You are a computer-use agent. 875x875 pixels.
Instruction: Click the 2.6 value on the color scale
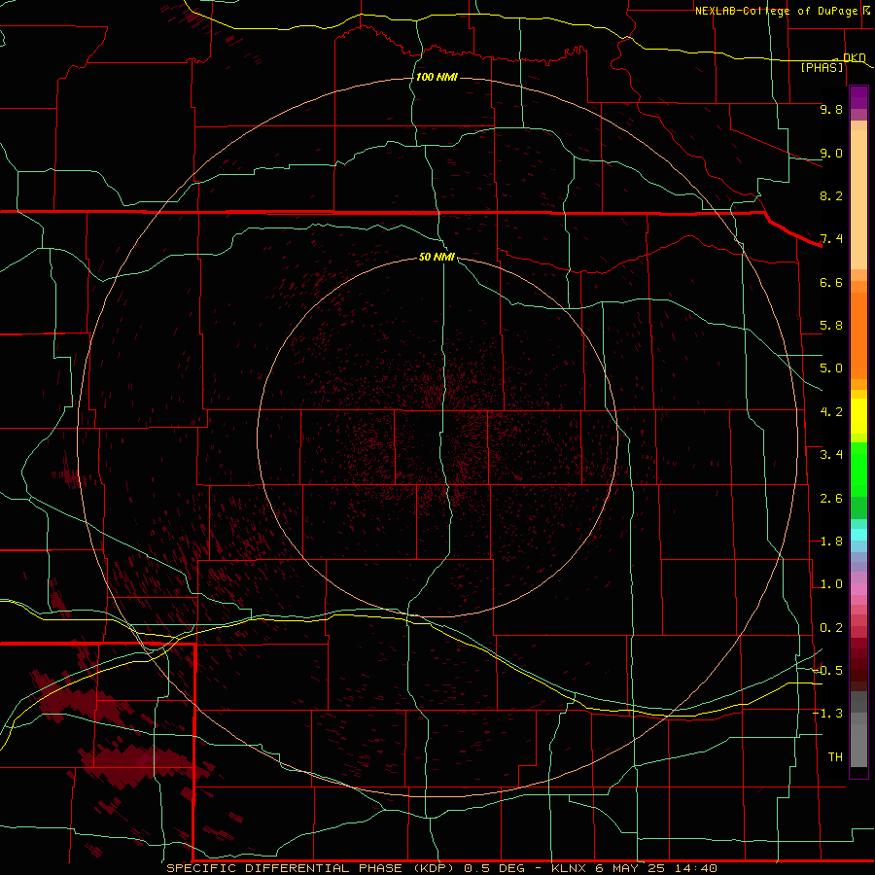831,499
